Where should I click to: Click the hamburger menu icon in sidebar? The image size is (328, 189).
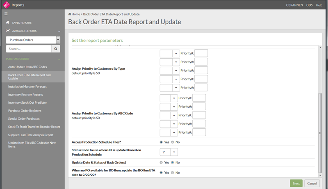[6, 14]
